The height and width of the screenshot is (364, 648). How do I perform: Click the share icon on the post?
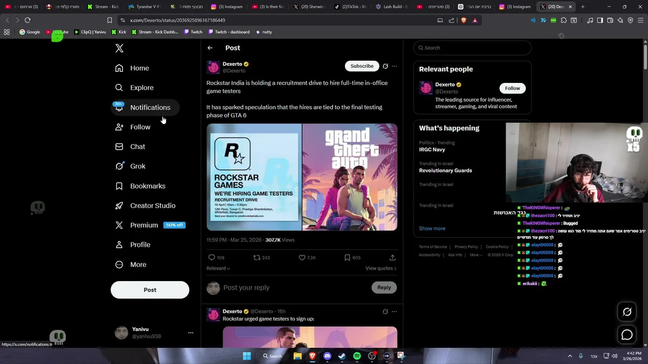(392, 257)
